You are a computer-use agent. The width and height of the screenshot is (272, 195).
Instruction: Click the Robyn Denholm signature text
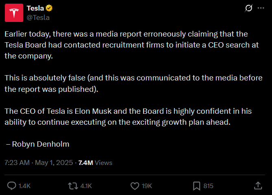point(37,144)
